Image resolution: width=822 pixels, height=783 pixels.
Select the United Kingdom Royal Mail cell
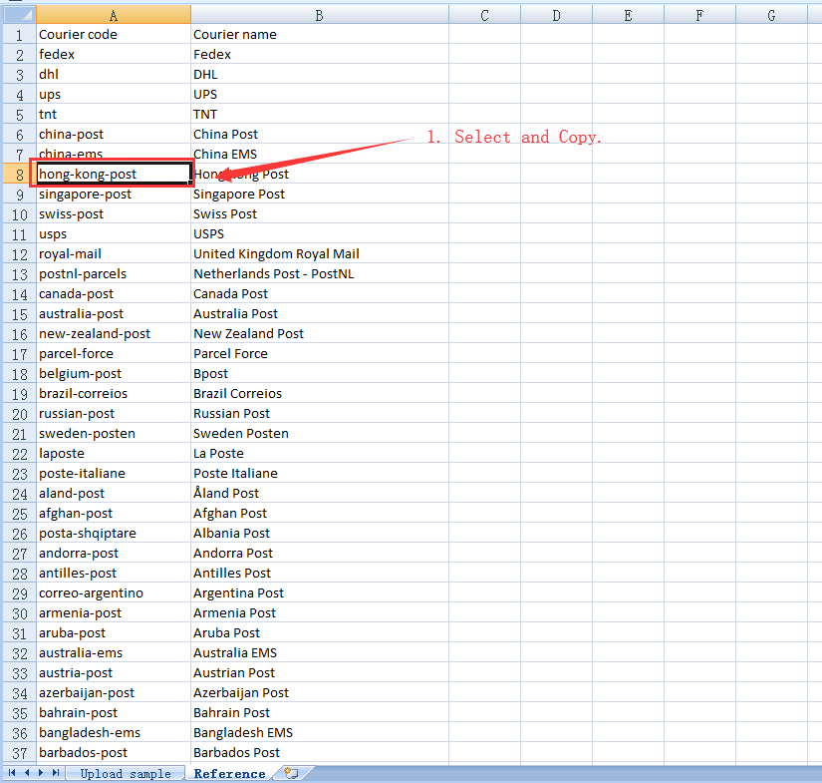point(319,253)
